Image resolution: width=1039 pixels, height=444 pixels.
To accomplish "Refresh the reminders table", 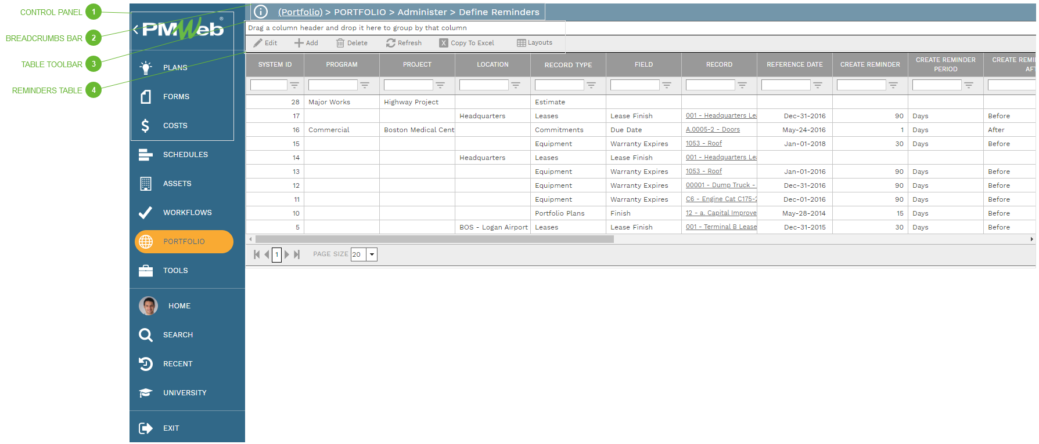I will pyautogui.click(x=404, y=43).
